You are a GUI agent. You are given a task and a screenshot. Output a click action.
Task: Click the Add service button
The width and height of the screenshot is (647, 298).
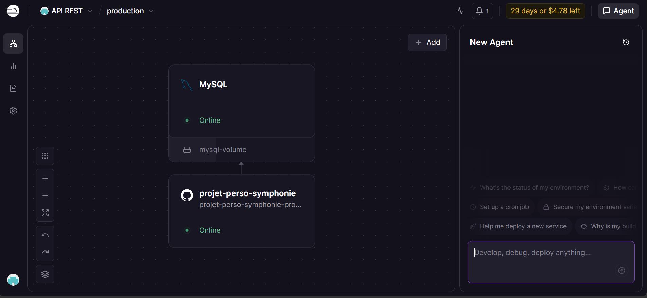pyautogui.click(x=427, y=42)
